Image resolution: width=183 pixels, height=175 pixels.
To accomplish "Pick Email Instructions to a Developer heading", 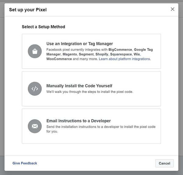I will (78, 121).
